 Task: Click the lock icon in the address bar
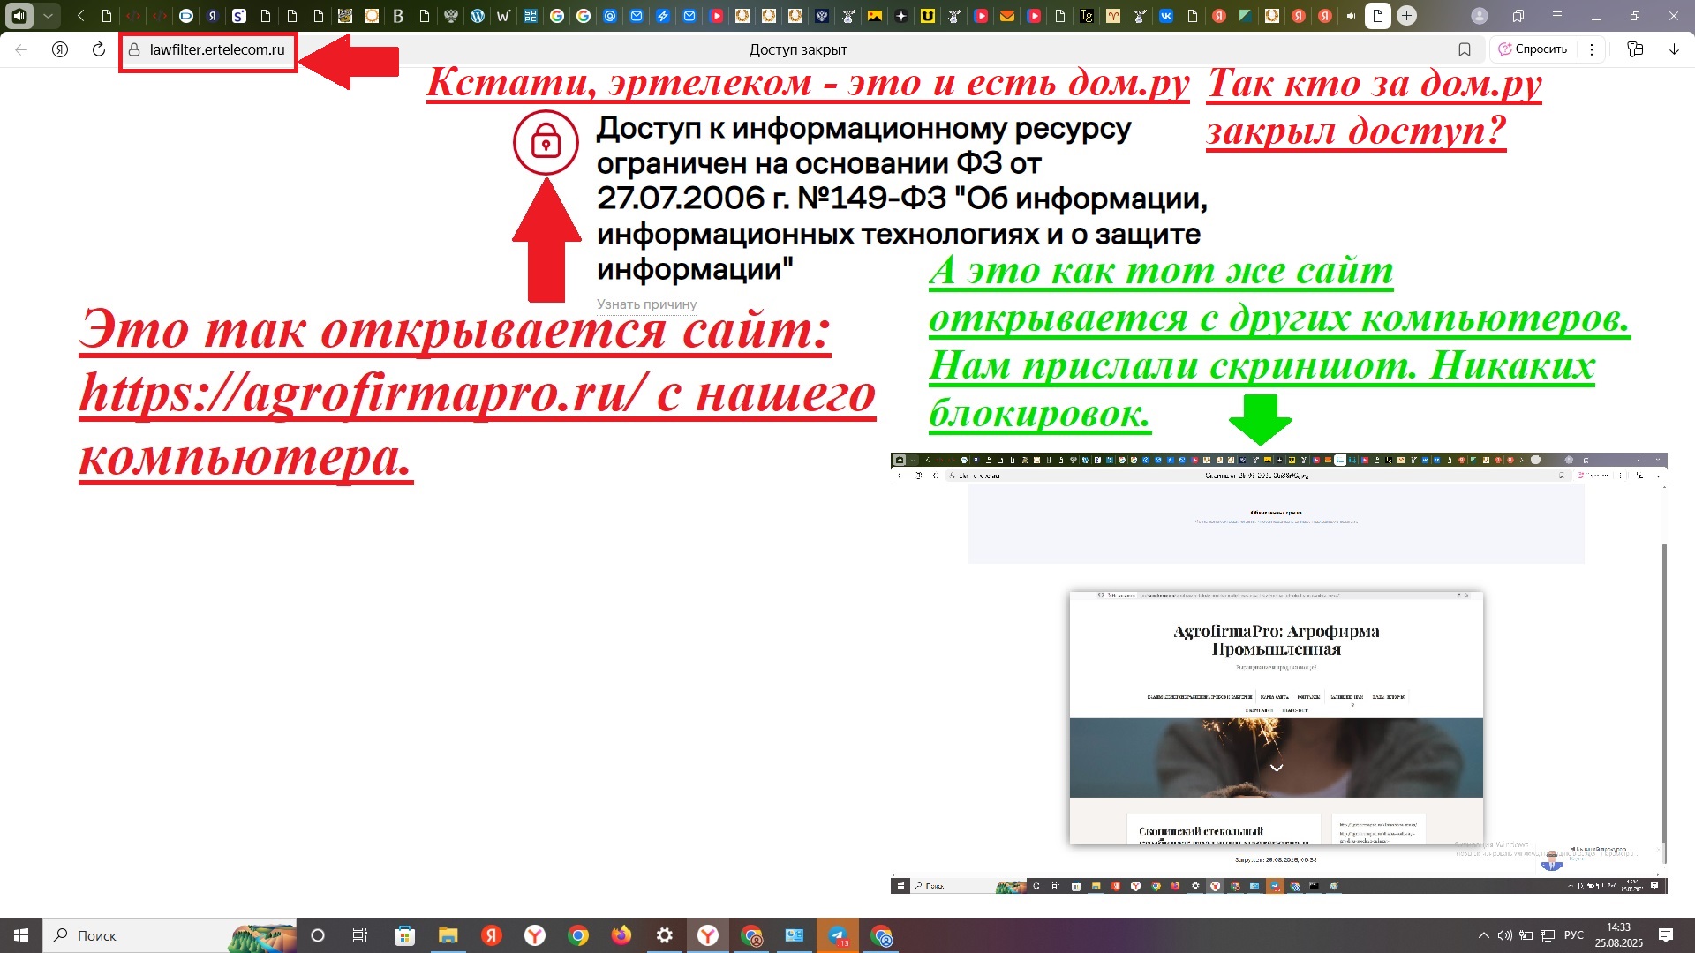point(134,49)
